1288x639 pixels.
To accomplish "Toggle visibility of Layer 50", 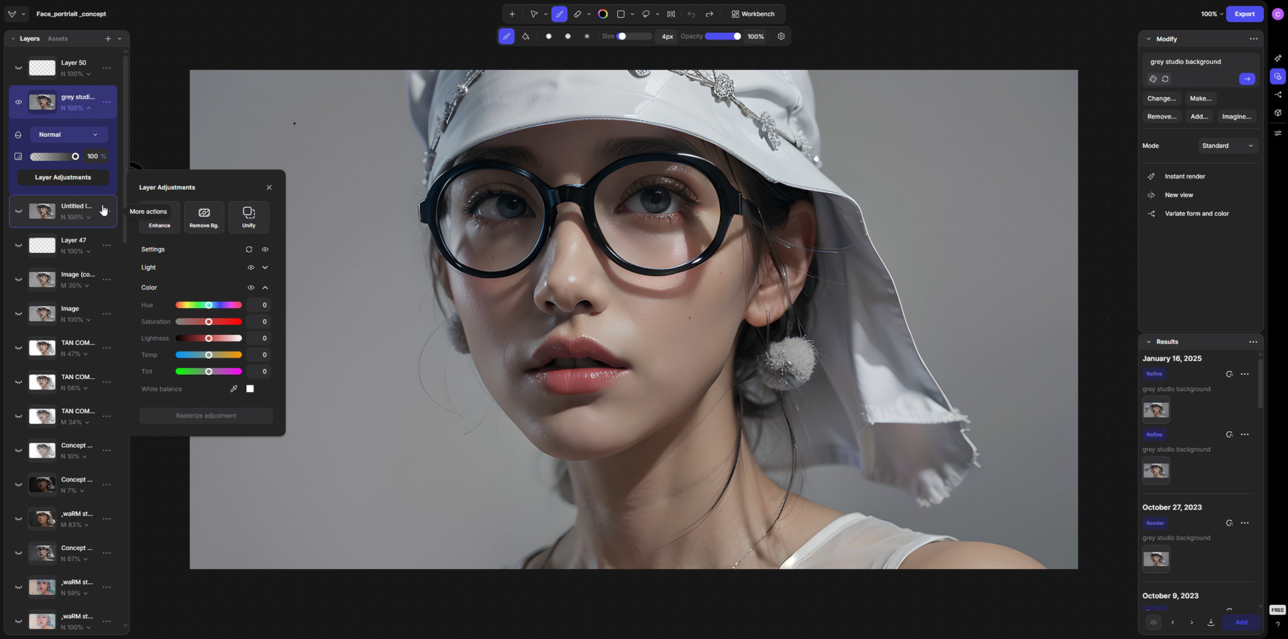I will point(19,68).
